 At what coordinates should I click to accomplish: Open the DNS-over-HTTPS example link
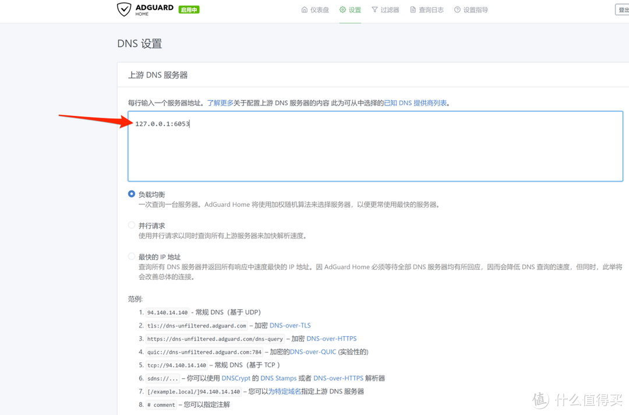[x=331, y=338]
